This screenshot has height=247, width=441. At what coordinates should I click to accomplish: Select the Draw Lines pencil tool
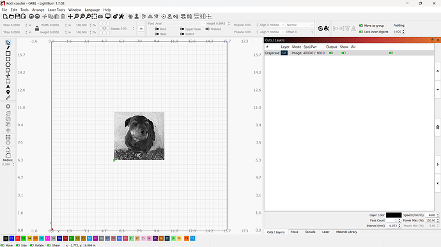tap(8, 48)
